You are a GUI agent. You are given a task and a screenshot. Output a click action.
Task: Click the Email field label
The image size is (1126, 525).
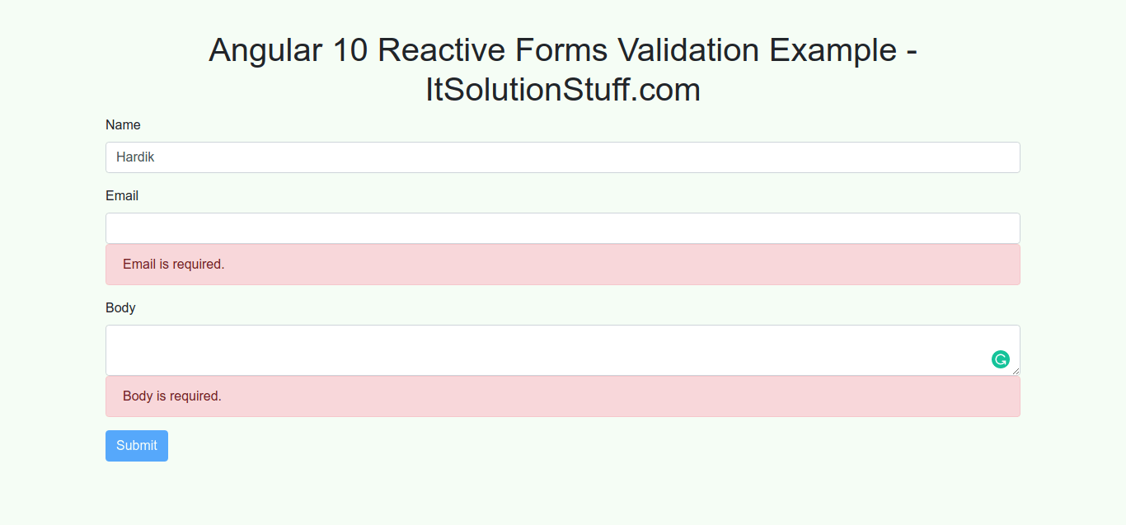click(122, 196)
